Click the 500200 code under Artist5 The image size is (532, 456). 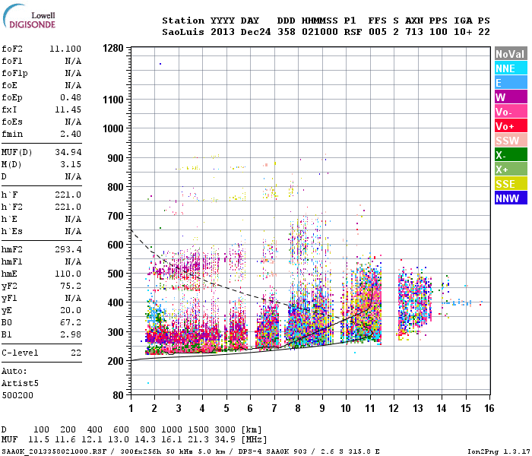coord(17,396)
